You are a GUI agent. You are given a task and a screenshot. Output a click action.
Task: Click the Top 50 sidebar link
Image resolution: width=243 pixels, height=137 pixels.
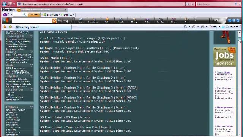point(10,92)
